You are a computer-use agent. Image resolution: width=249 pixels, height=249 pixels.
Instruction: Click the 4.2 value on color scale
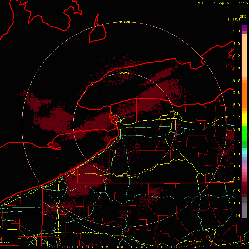pyautogui.click(x=237, y=117)
